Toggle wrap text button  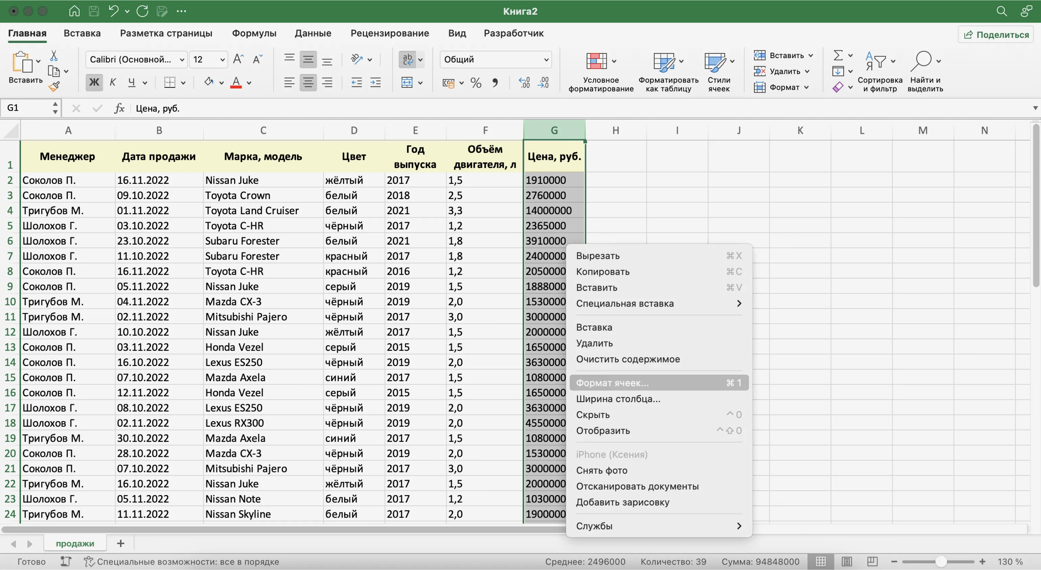[407, 59]
